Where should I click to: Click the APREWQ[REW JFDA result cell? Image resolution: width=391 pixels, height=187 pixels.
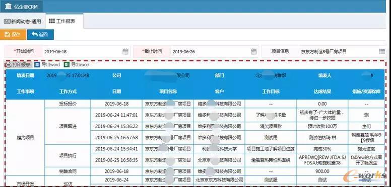pos(322,160)
